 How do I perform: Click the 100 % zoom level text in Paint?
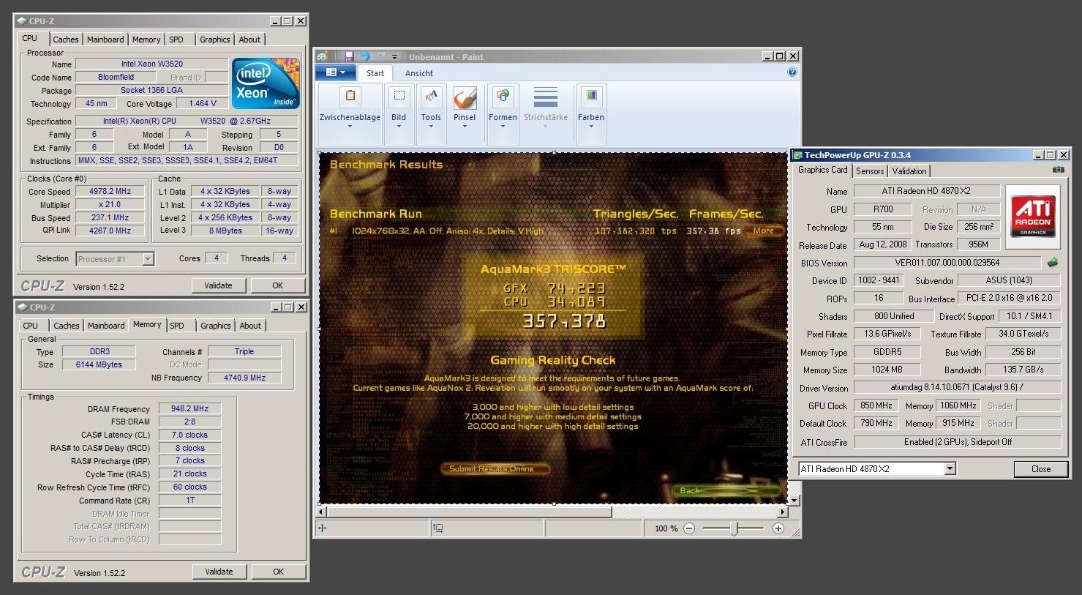666,528
